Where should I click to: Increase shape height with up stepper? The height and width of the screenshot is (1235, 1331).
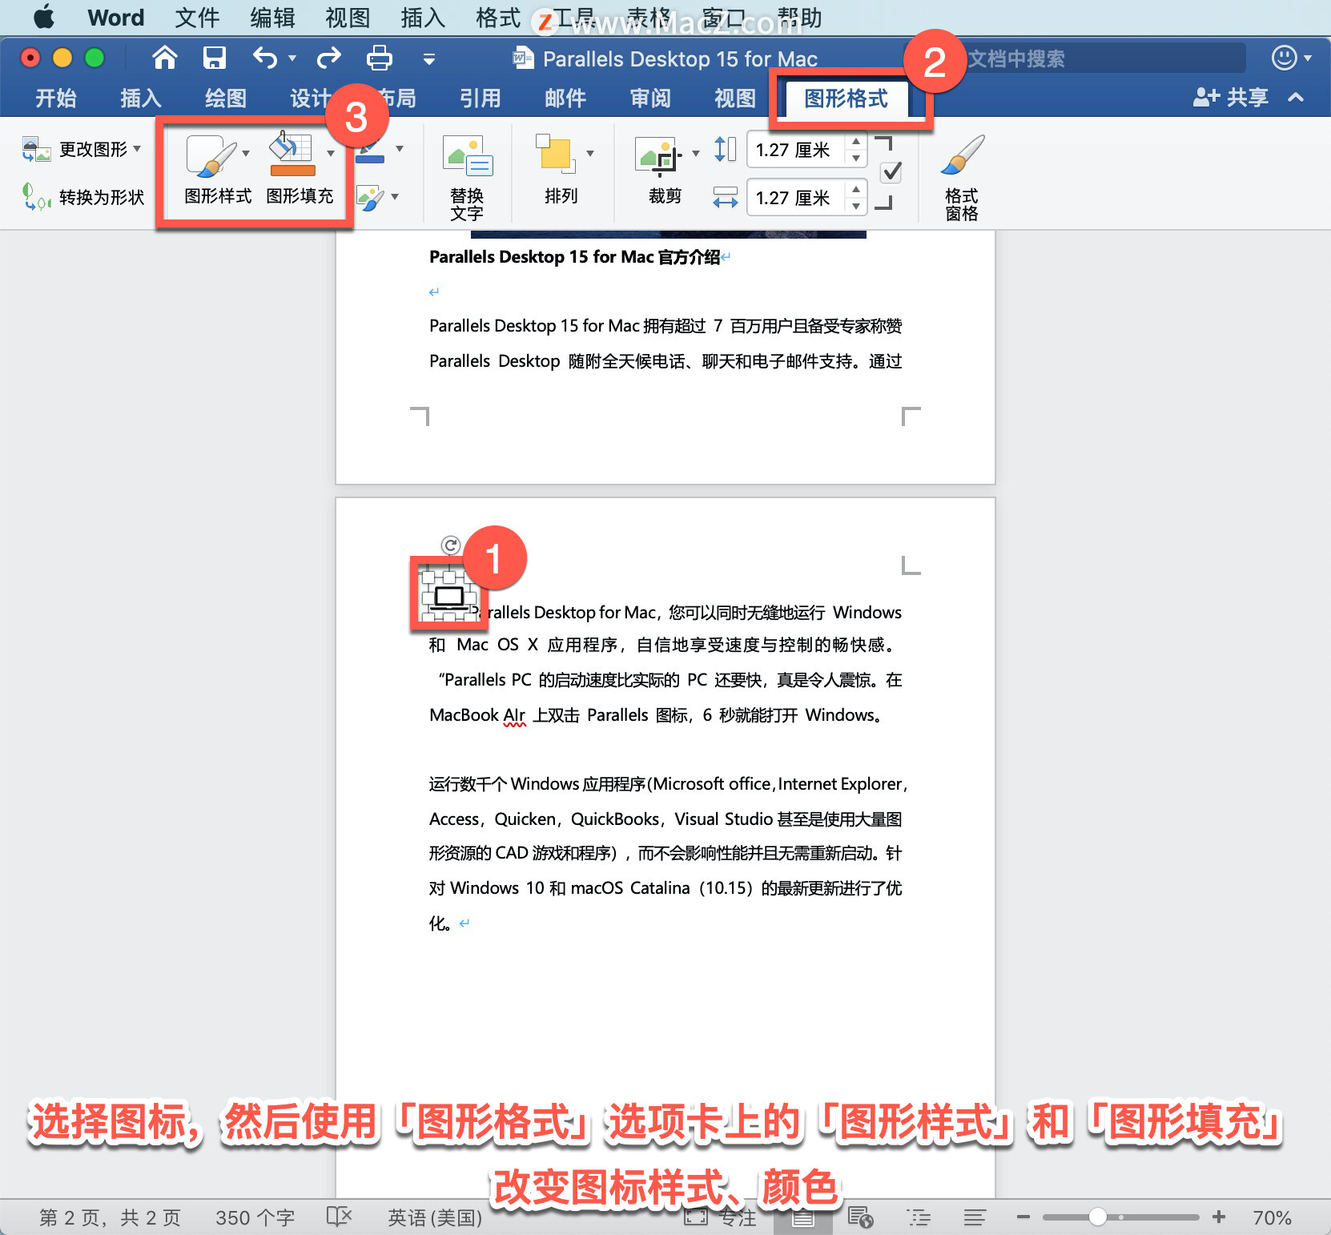[x=856, y=141]
